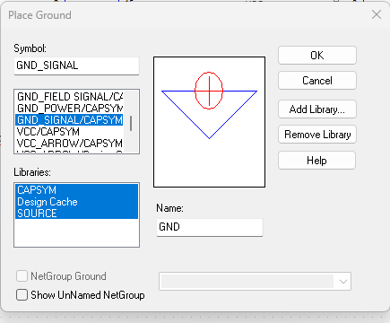The height and width of the screenshot is (323, 390).
Task: Open Help for Place Ground
Action: [316, 161]
